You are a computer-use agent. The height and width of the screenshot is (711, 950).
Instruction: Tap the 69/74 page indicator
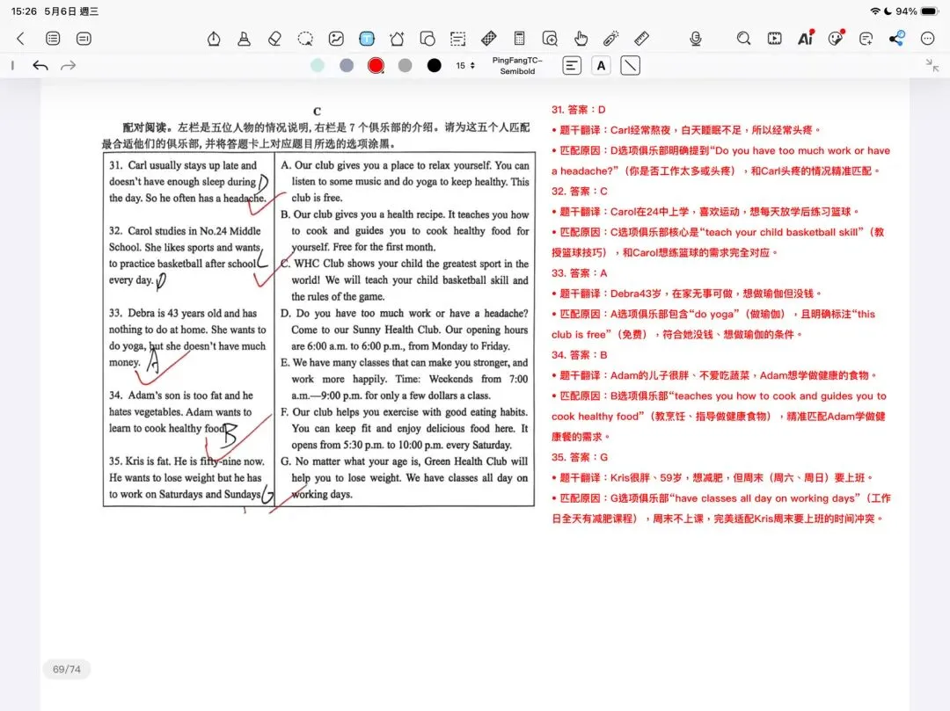point(67,669)
